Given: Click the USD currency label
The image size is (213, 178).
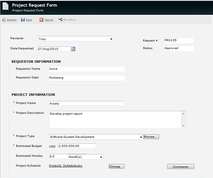Looking at the screenshot, I should tap(52, 147).
